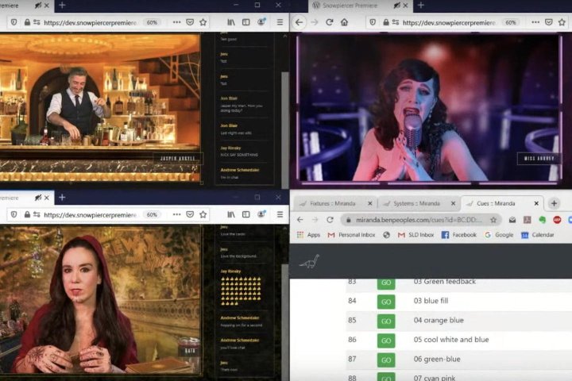The height and width of the screenshot is (381, 572).
Task: Click the red Adblock Plus extension icon in Chrome
Action: point(557,220)
